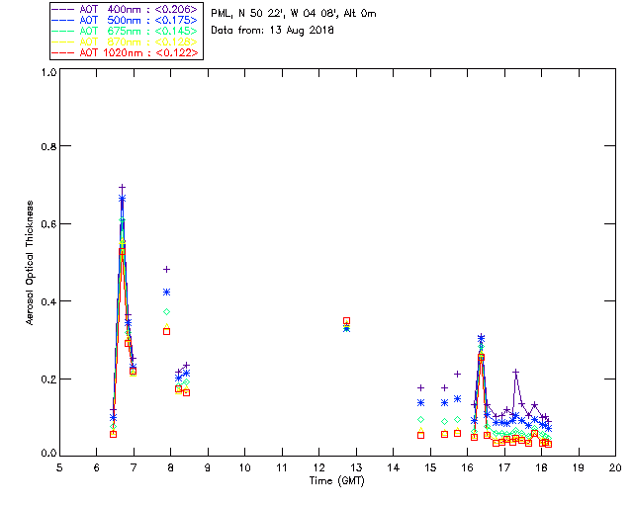Click the first red square marker at 6.4h
The image size is (633, 506).
(x=113, y=434)
